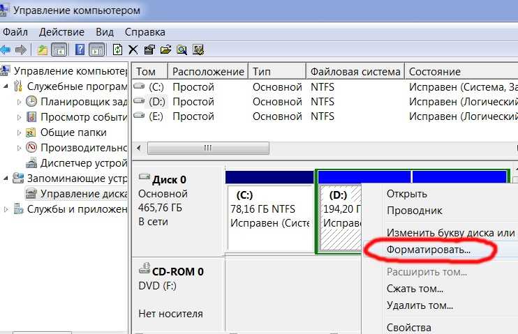Click the DVD (F:) label

(x=157, y=286)
